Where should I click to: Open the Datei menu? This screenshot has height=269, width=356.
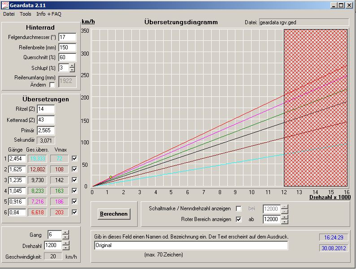pyautogui.click(x=9, y=14)
